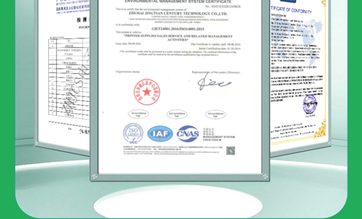The image size is (362, 219).
Task: Click the 'Organization stamp:' label
Action: tap(128, 72)
